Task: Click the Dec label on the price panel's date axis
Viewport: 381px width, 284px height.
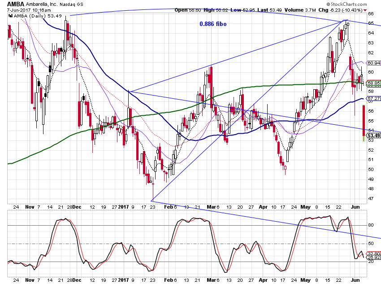Action: pos(77,207)
